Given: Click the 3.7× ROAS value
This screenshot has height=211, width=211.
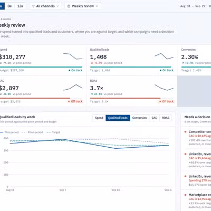Looking at the screenshot, I should [x=97, y=88].
